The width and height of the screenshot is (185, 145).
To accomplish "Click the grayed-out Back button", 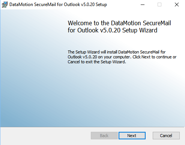I will point(104,136).
